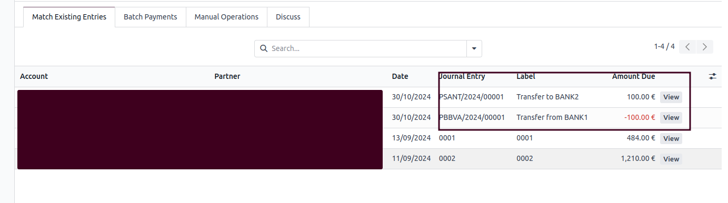This screenshot has height=203, width=728.
Task: Click the search magnifier icon
Action: click(263, 48)
